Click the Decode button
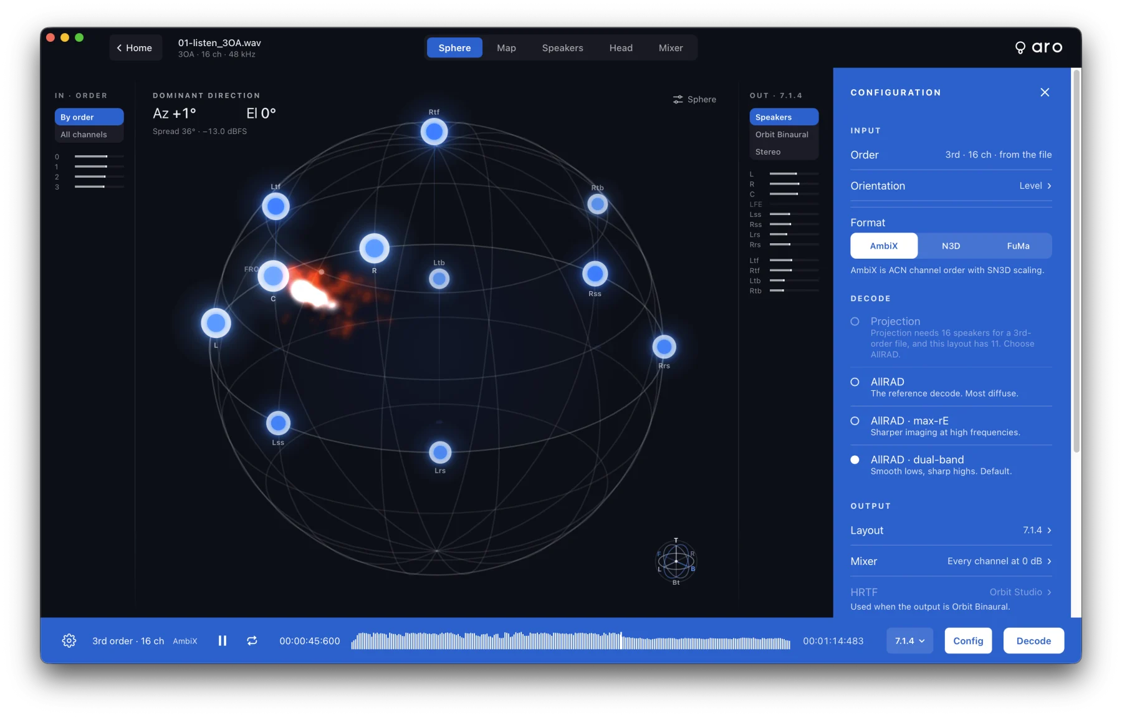Viewport: 1122px width, 717px height. (x=1033, y=640)
